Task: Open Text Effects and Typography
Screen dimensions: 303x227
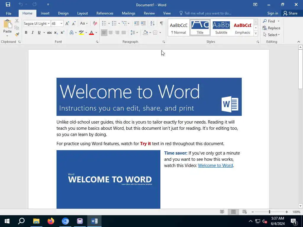Action: pyautogui.click(x=72, y=33)
